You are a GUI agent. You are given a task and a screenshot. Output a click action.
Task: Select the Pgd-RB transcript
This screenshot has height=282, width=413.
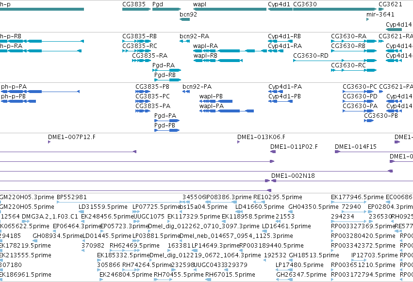point(168,80)
